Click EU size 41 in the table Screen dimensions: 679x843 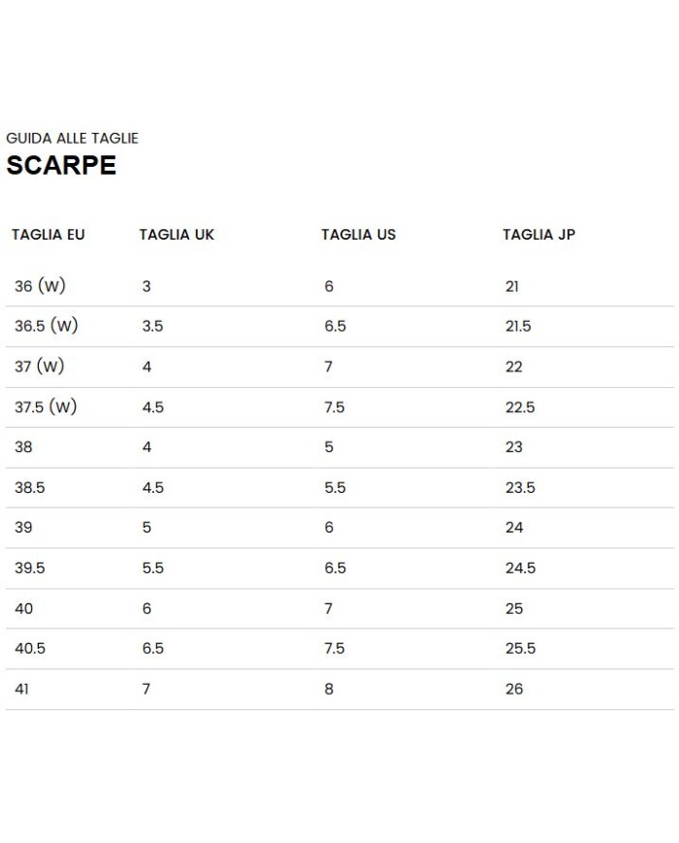[x=22, y=690]
